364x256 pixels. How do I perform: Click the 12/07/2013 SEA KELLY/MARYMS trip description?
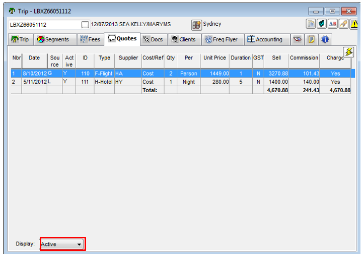point(131,24)
